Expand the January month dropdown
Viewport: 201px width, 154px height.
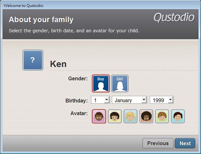[144, 100]
